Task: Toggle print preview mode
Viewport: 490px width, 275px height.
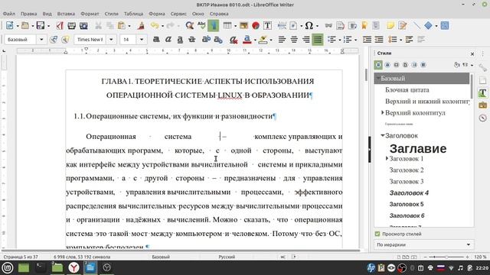Action: point(83,25)
